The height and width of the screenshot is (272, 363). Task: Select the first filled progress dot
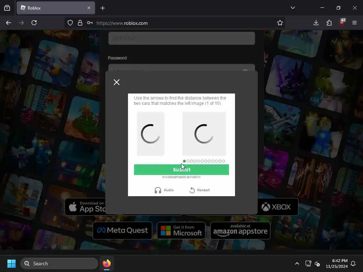pyautogui.click(x=184, y=161)
